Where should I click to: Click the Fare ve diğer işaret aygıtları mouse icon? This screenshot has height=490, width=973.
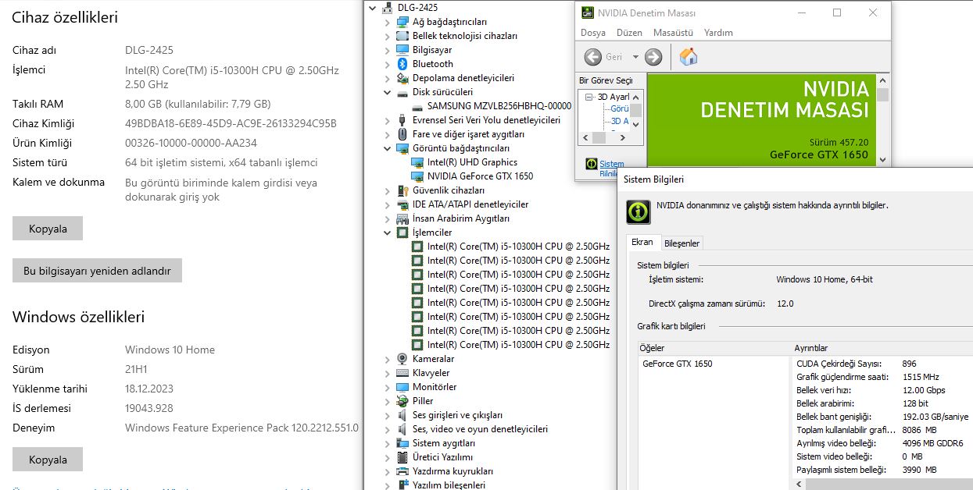402,134
